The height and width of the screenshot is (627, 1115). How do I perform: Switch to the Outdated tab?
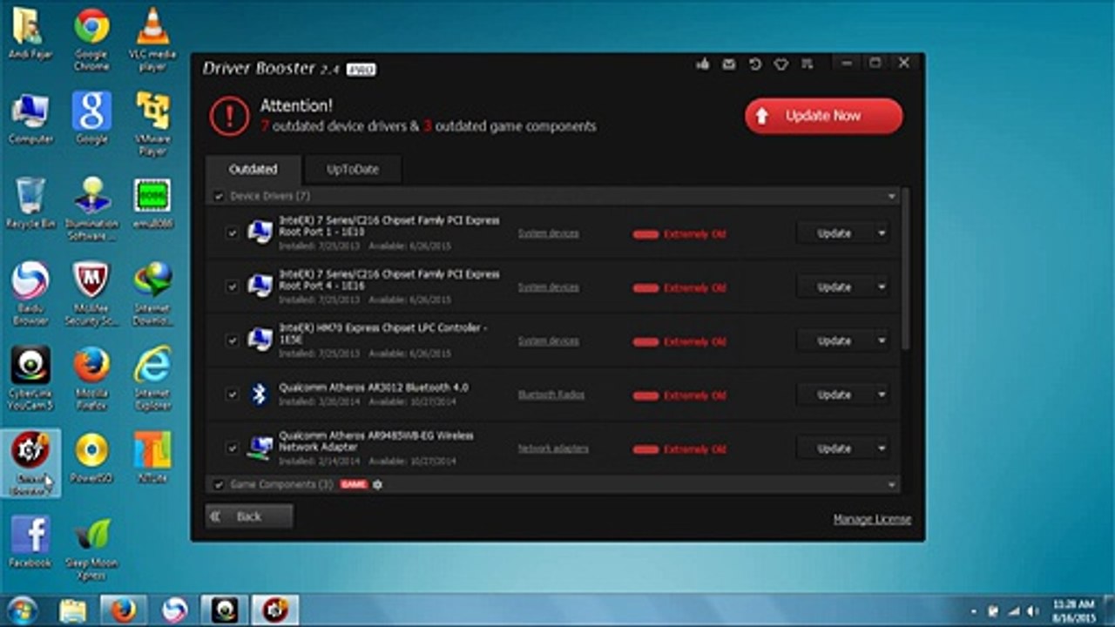point(253,170)
